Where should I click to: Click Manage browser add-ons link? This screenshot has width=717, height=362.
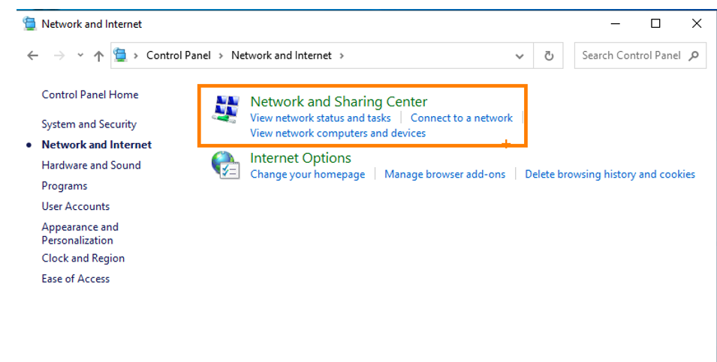[444, 174]
